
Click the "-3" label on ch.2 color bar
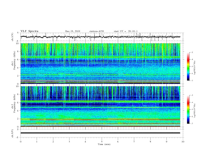(192, 95)
